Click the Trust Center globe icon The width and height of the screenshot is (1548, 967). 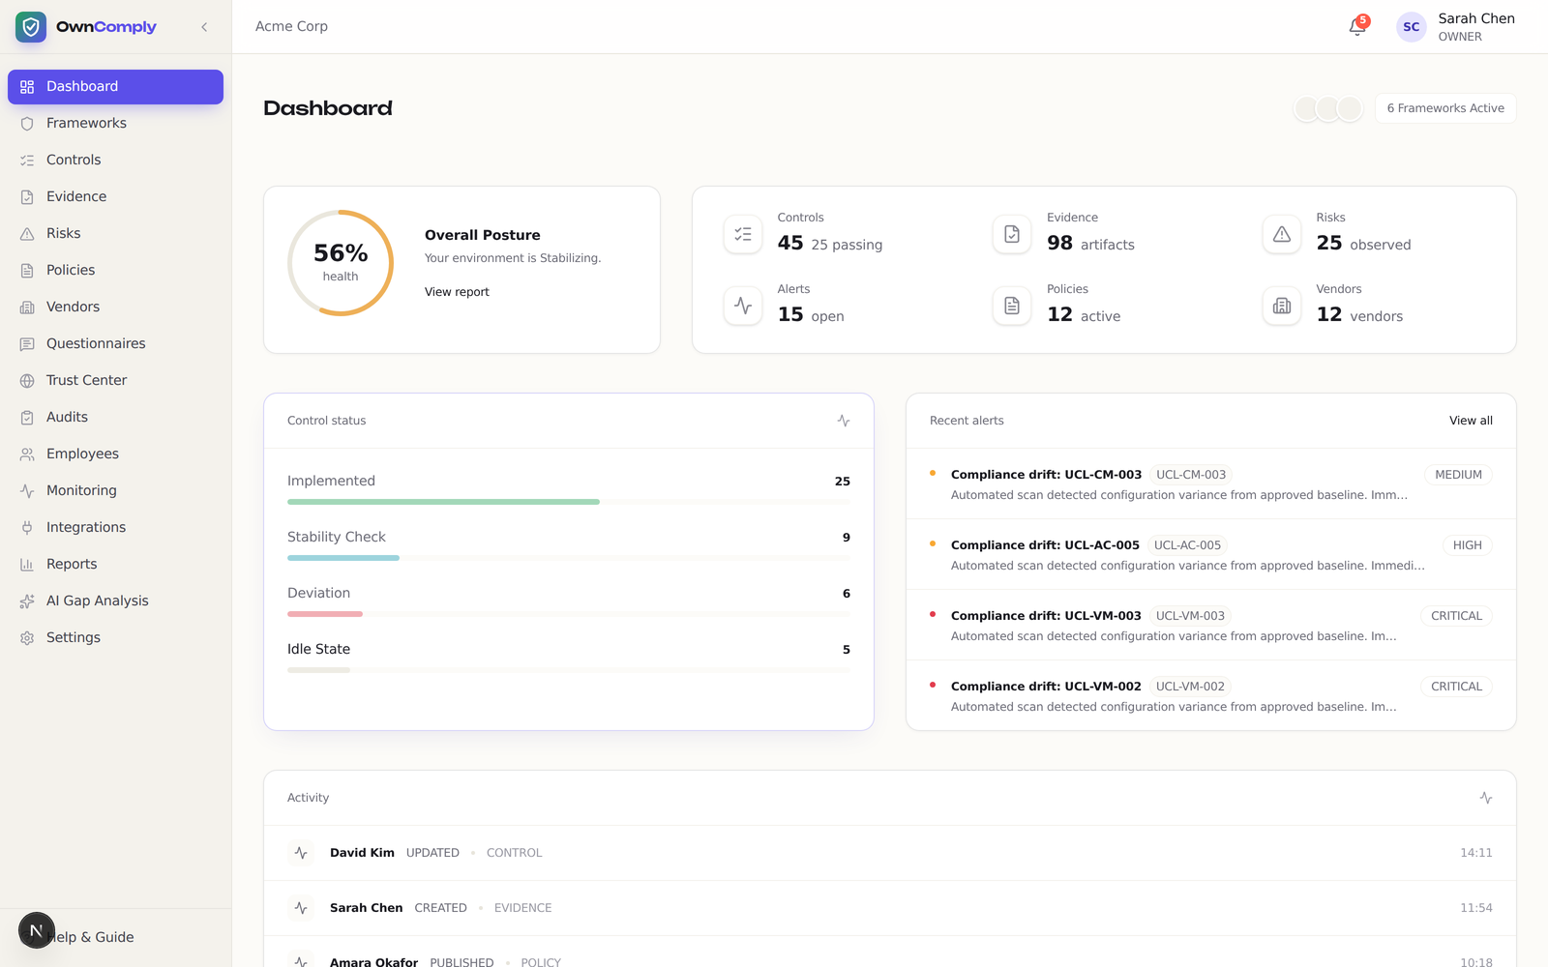click(x=27, y=381)
